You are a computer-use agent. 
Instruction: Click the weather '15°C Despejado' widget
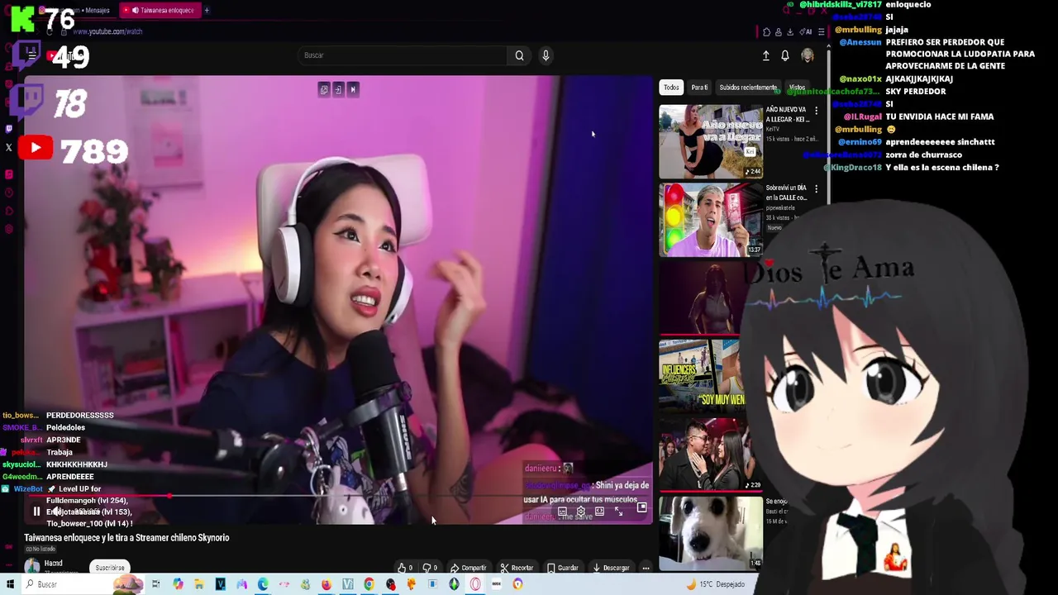coord(716,584)
